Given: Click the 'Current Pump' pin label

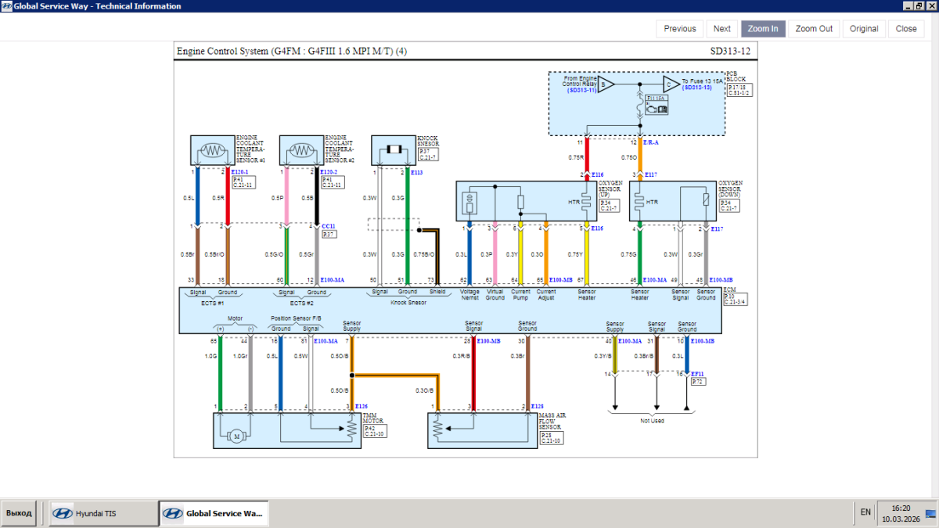Looking at the screenshot, I should (520, 295).
